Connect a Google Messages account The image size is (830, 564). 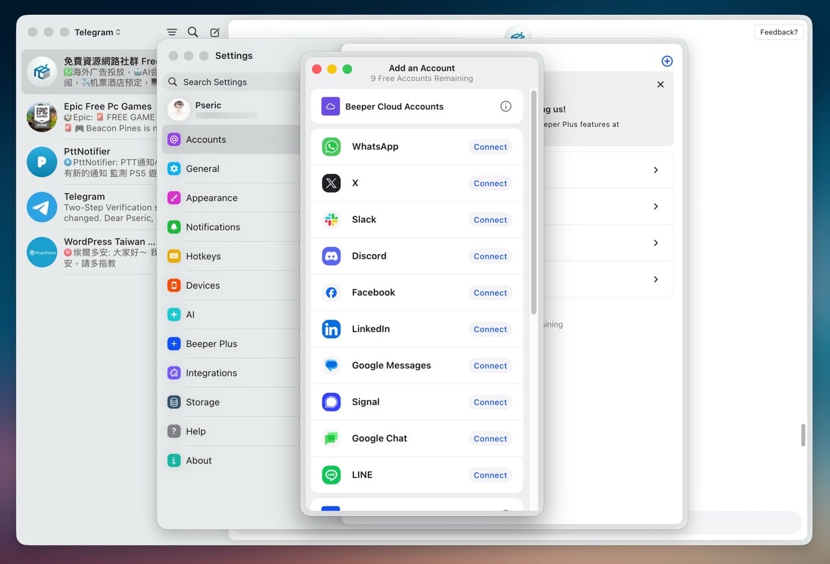coord(490,366)
